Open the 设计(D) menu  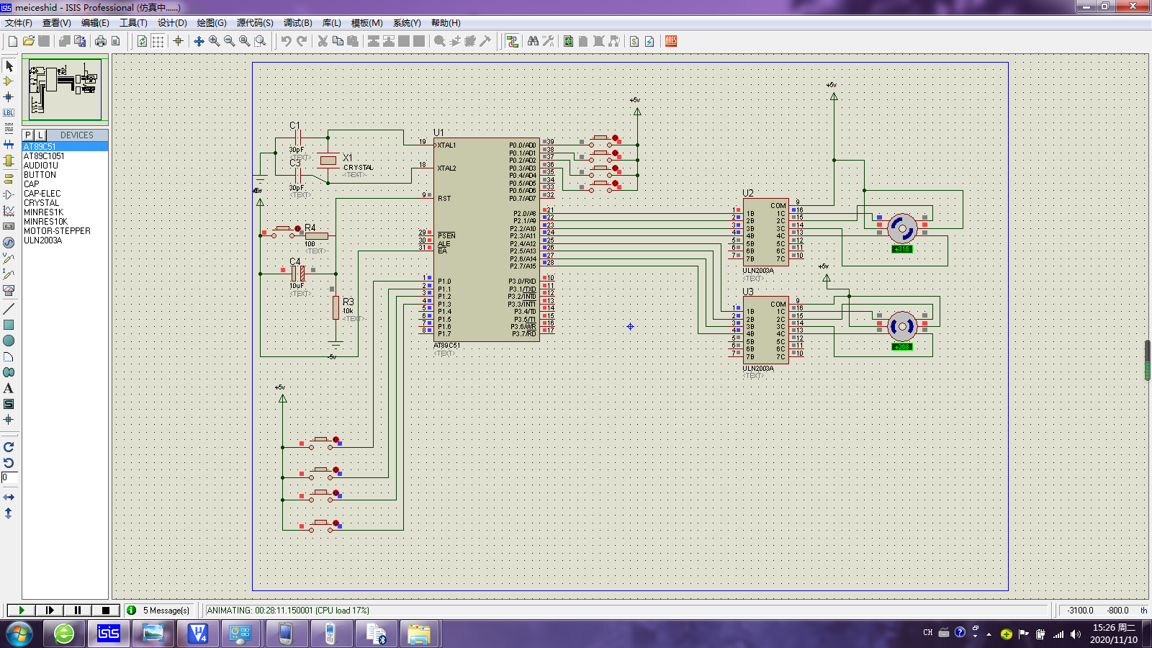click(172, 23)
